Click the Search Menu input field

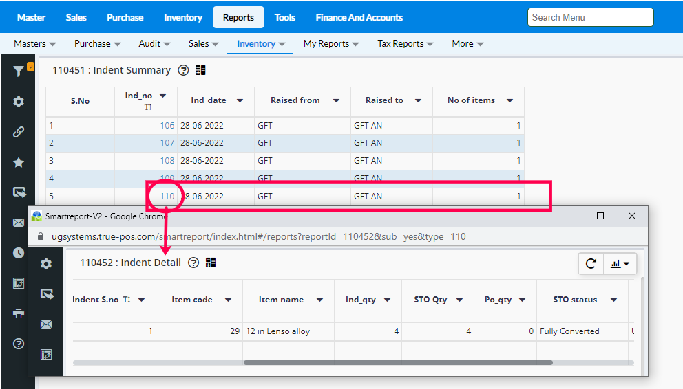[x=590, y=17]
